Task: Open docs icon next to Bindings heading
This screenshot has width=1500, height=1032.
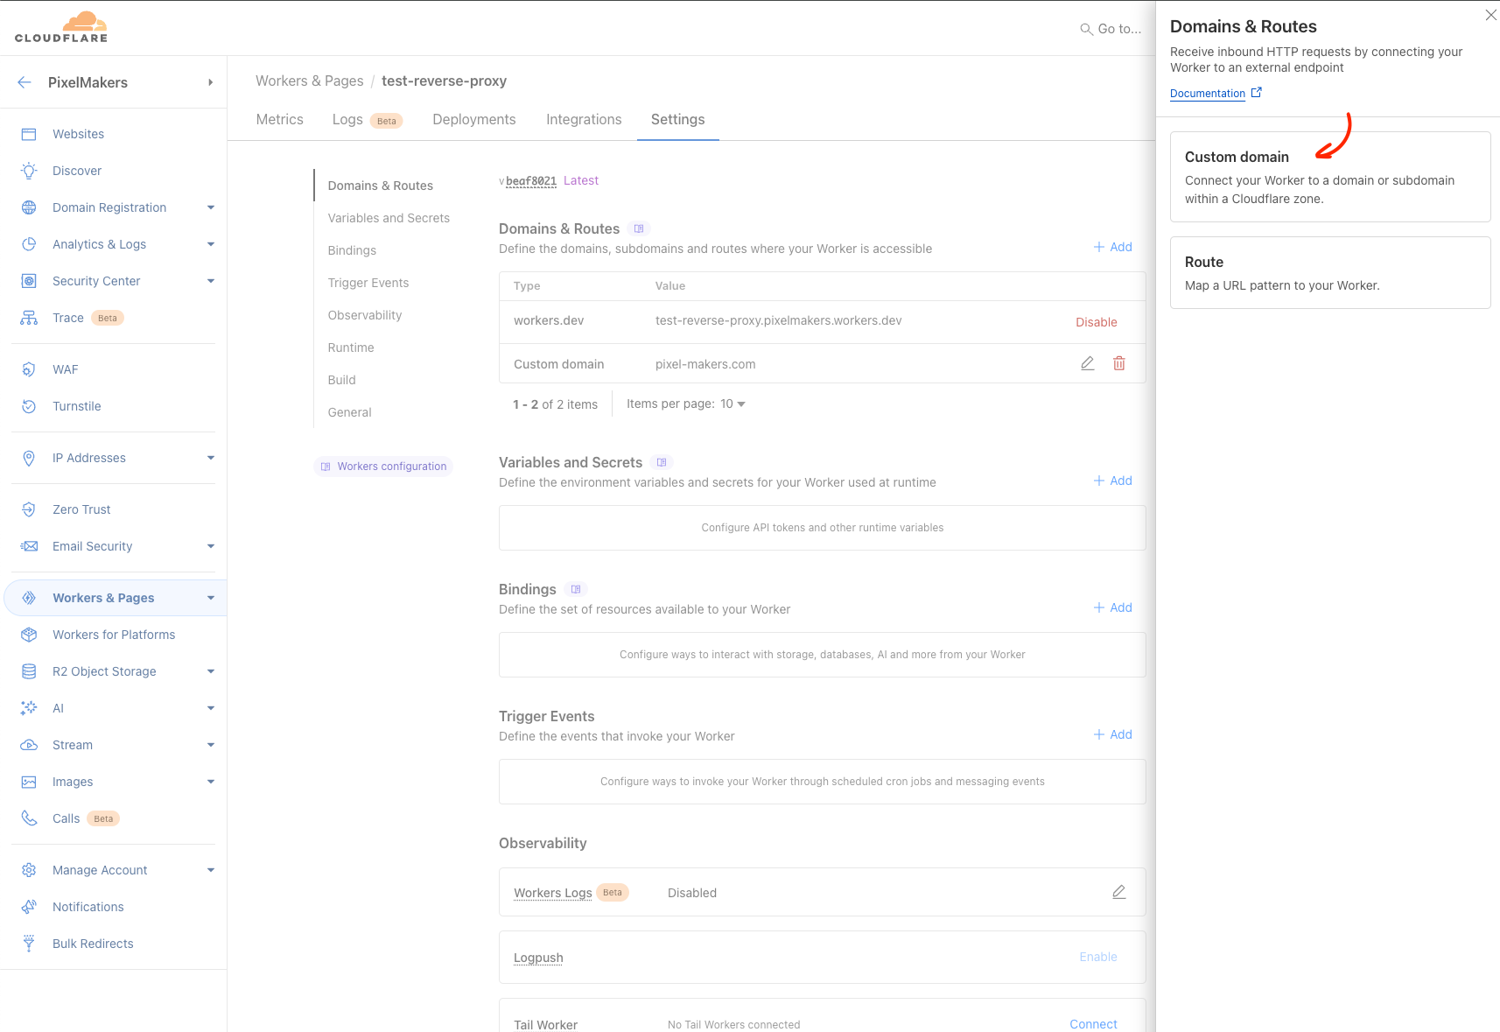Action: pos(576,589)
